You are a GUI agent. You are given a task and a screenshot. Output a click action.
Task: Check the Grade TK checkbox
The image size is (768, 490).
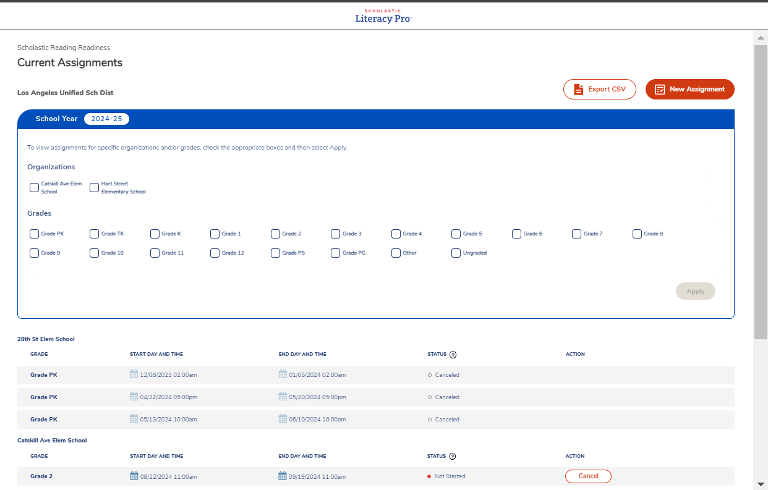94,234
